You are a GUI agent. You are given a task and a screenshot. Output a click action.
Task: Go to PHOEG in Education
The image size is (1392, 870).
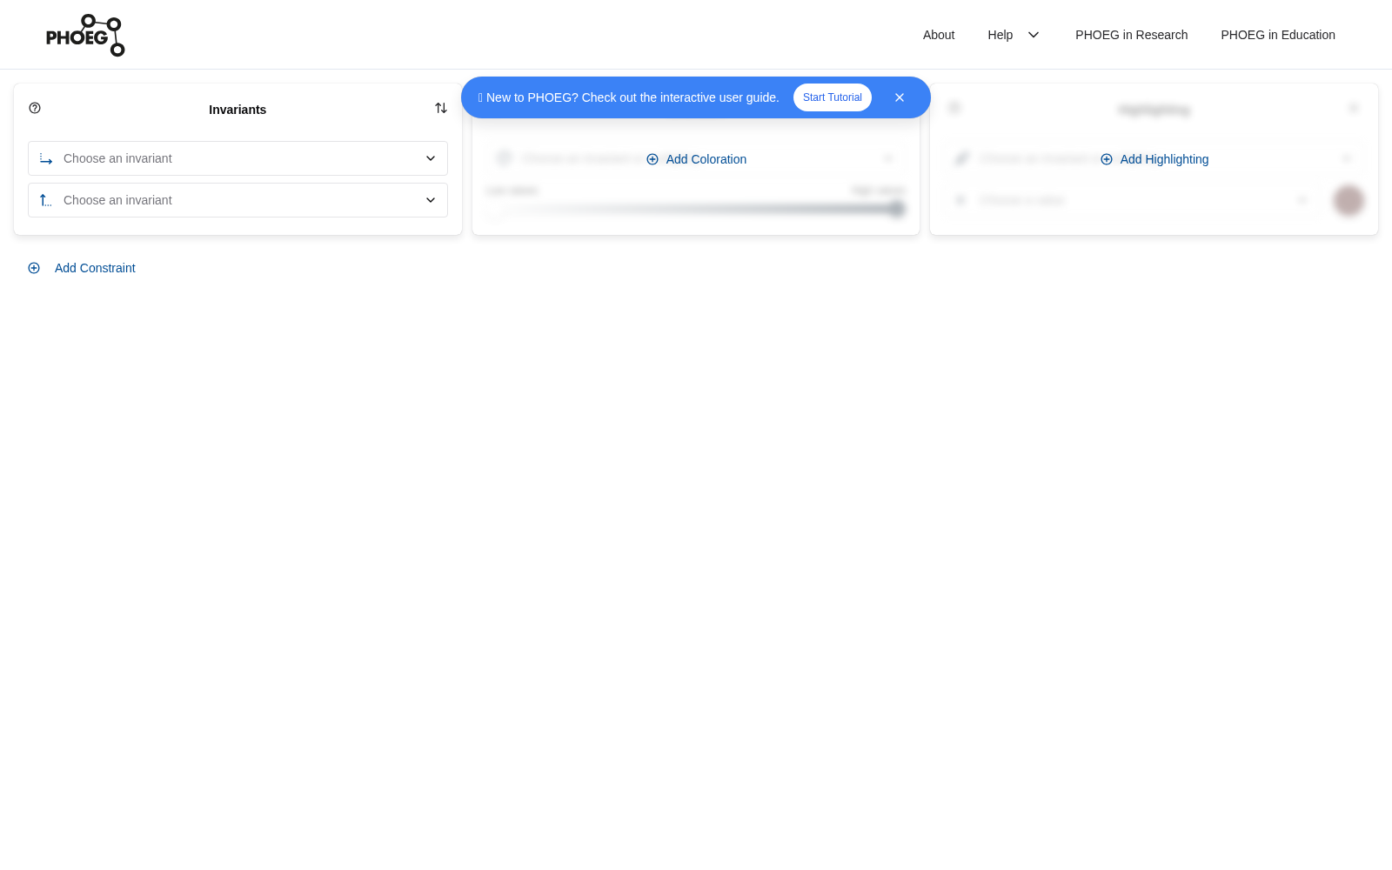pos(1278,35)
